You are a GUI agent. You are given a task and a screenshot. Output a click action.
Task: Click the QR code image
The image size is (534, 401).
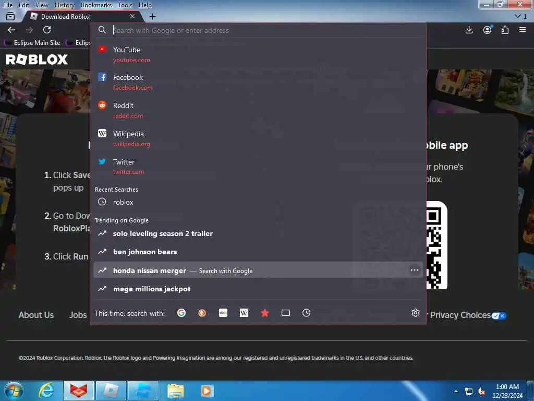(436, 245)
